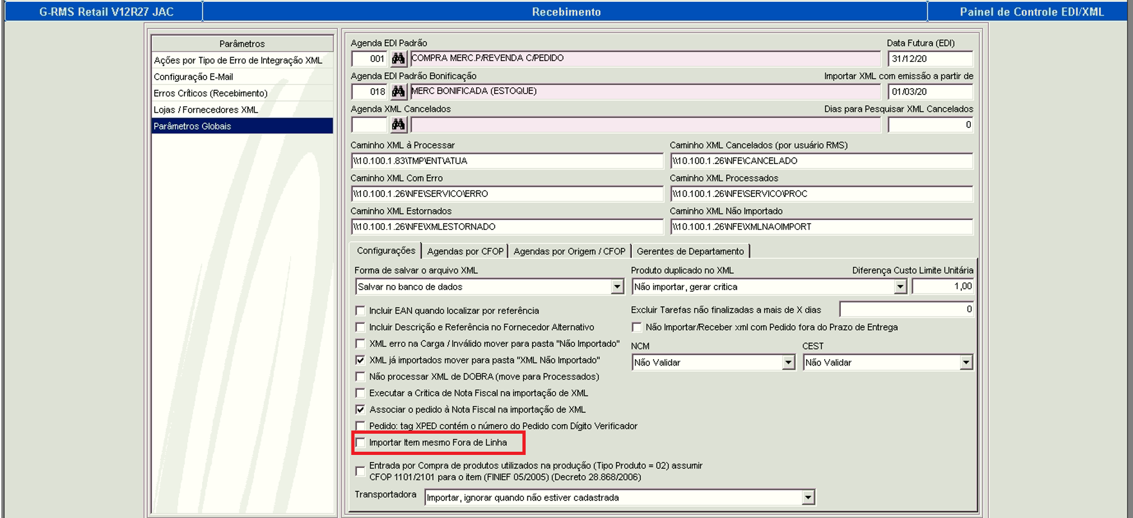Image resolution: width=1133 pixels, height=518 pixels.
Task: Select 'Erros Críticos (Recebimento)' in parameters list
Action: (243, 93)
